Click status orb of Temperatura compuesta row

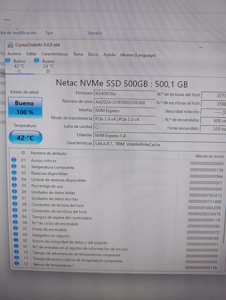coord(14,166)
